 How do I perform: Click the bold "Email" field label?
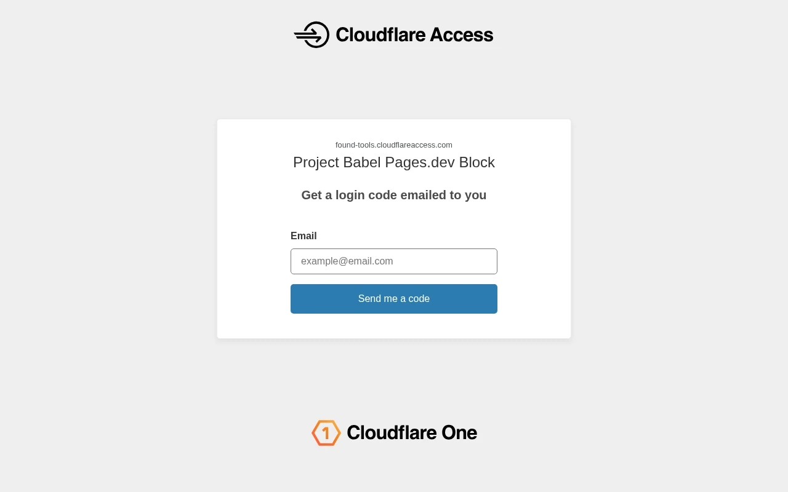(x=304, y=236)
